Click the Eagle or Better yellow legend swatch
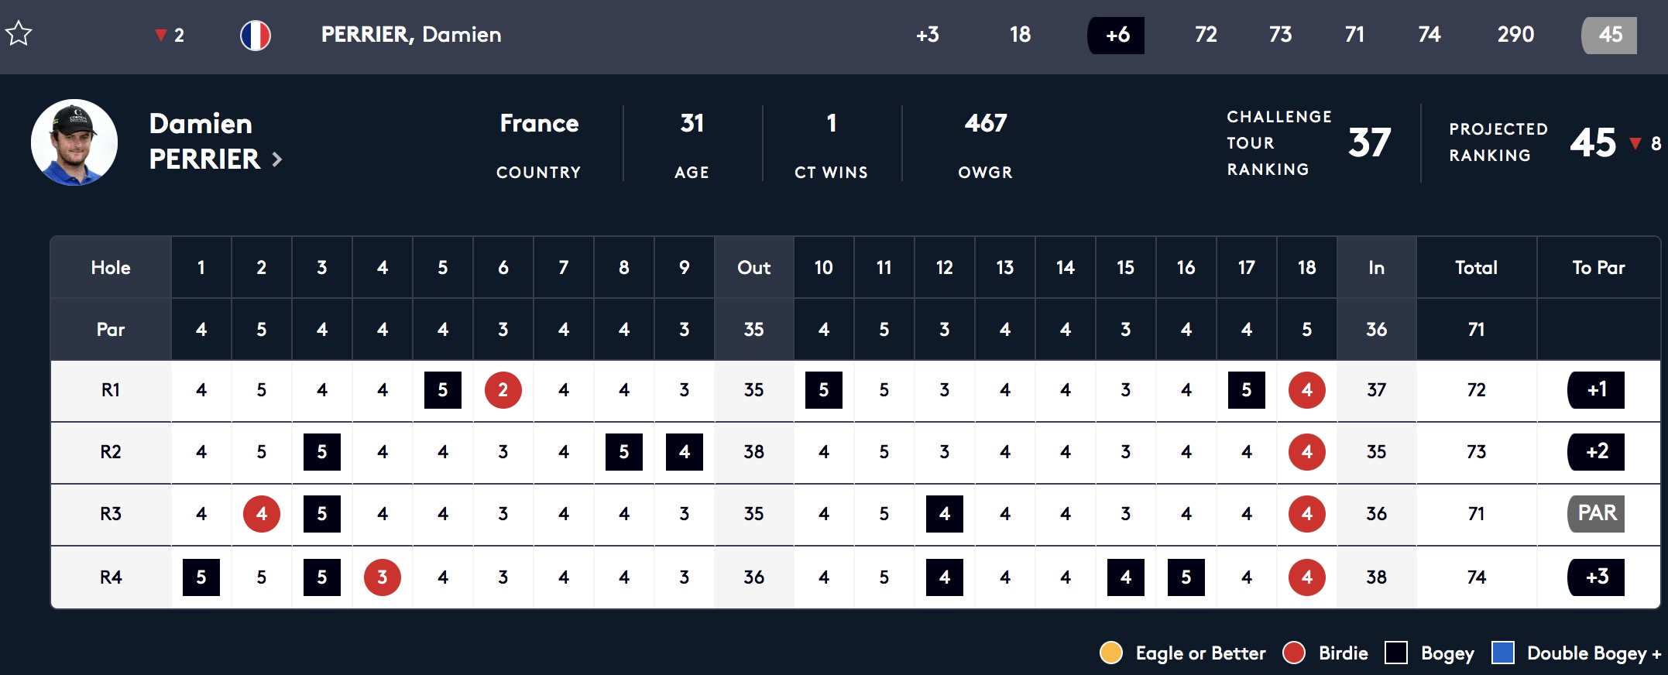Screen dimensions: 1668x675 pos(1111,653)
